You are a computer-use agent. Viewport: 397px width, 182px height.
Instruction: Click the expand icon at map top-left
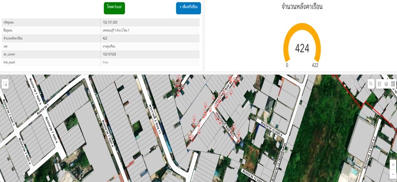pyautogui.click(x=5, y=84)
